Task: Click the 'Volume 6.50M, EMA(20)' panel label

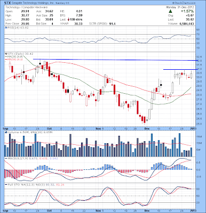Action: tap(30, 132)
